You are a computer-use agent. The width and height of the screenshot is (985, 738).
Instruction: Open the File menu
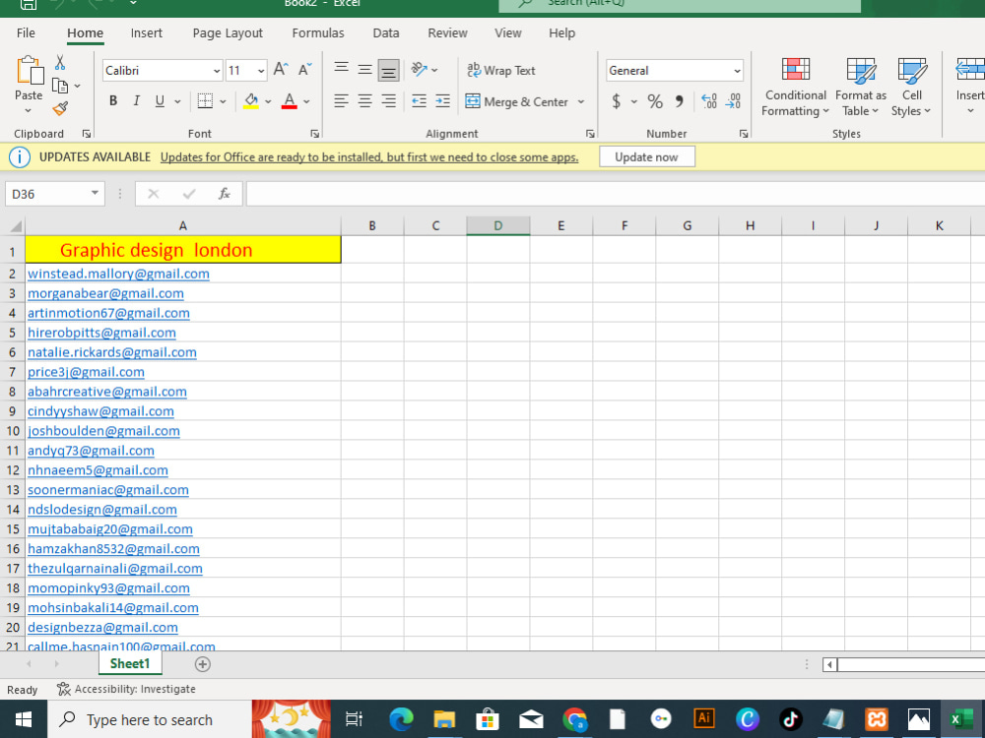click(x=26, y=33)
